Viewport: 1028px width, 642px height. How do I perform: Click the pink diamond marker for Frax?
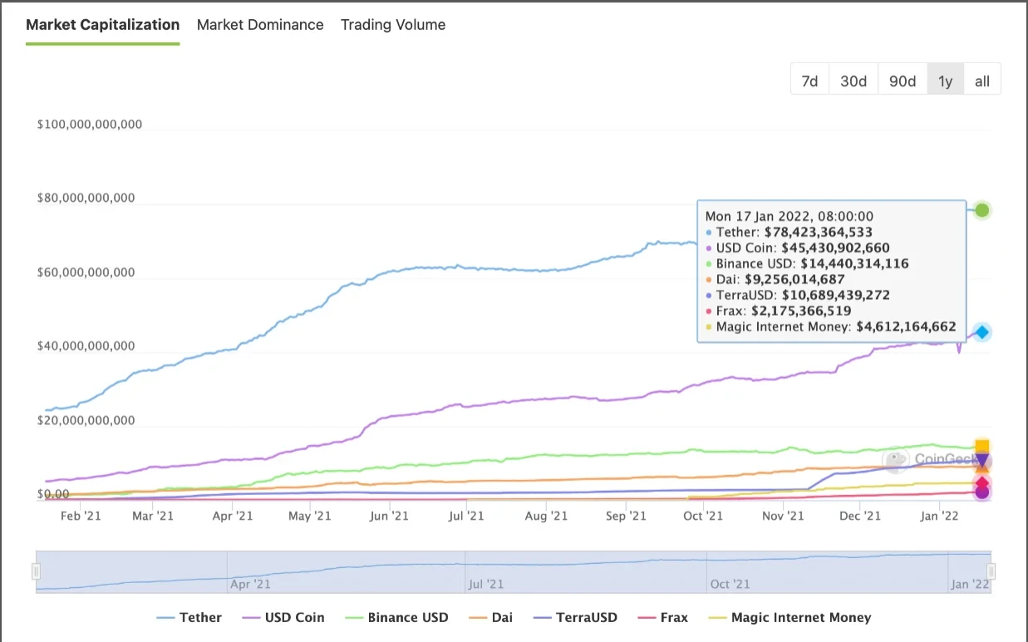coord(982,483)
